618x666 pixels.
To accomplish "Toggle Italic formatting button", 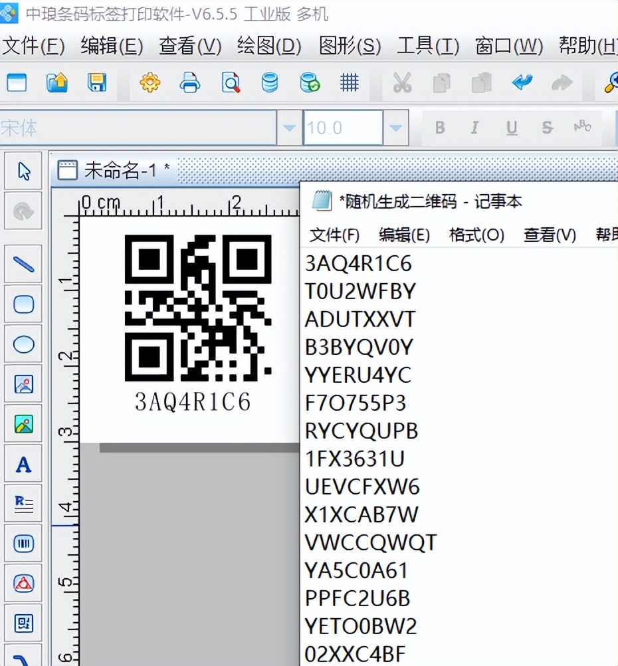I will point(475,128).
